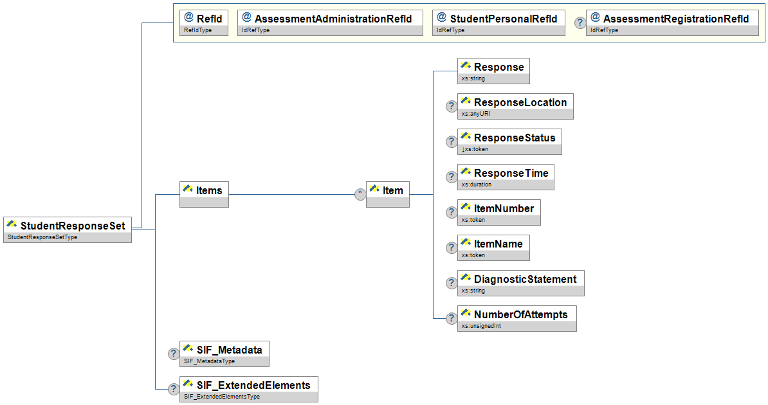Select the StudentResponseSet root node
The height and width of the screenshot is (405, 768).
click(x=68, y=226)
